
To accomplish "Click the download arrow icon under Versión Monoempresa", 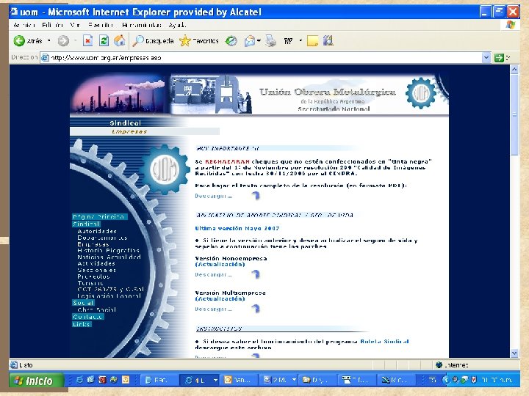I will pyautogui.click(x=256, y=274).
